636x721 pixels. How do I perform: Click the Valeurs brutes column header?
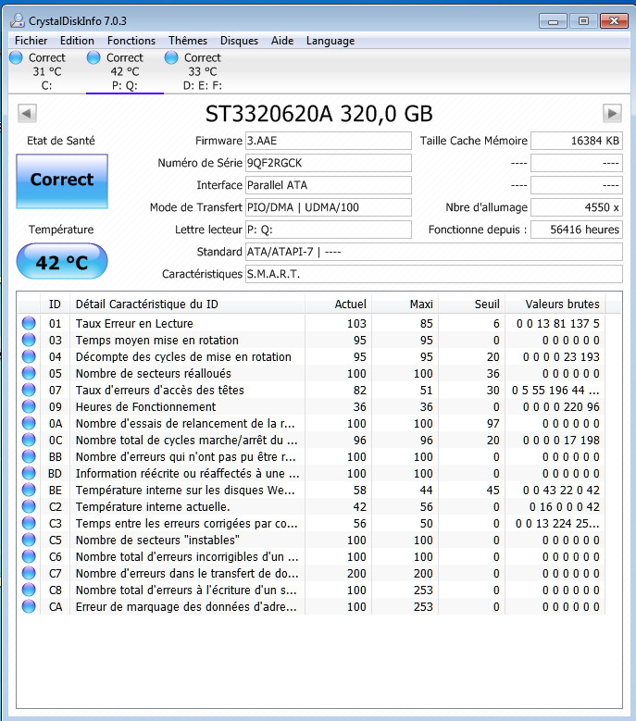555,304
